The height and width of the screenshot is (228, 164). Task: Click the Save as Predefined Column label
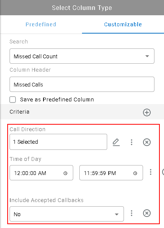(57, 100)
